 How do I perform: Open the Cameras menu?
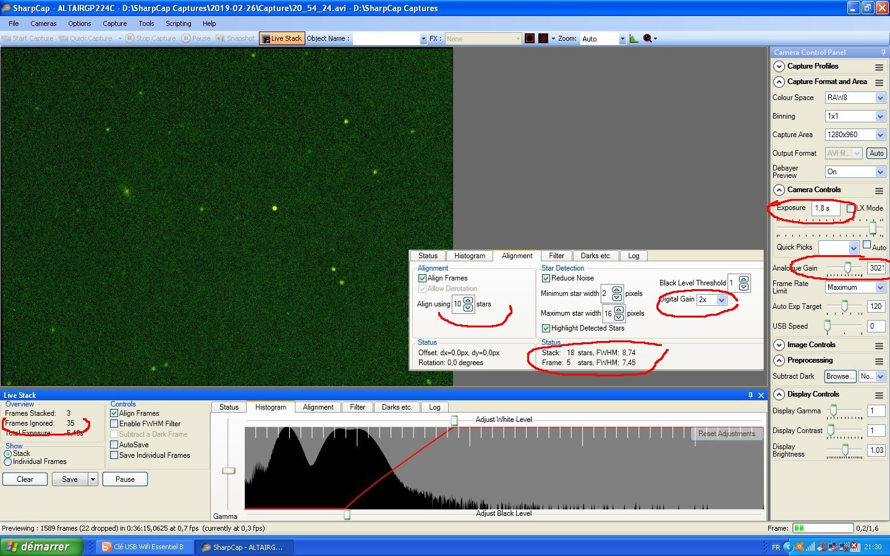[43, 23]
